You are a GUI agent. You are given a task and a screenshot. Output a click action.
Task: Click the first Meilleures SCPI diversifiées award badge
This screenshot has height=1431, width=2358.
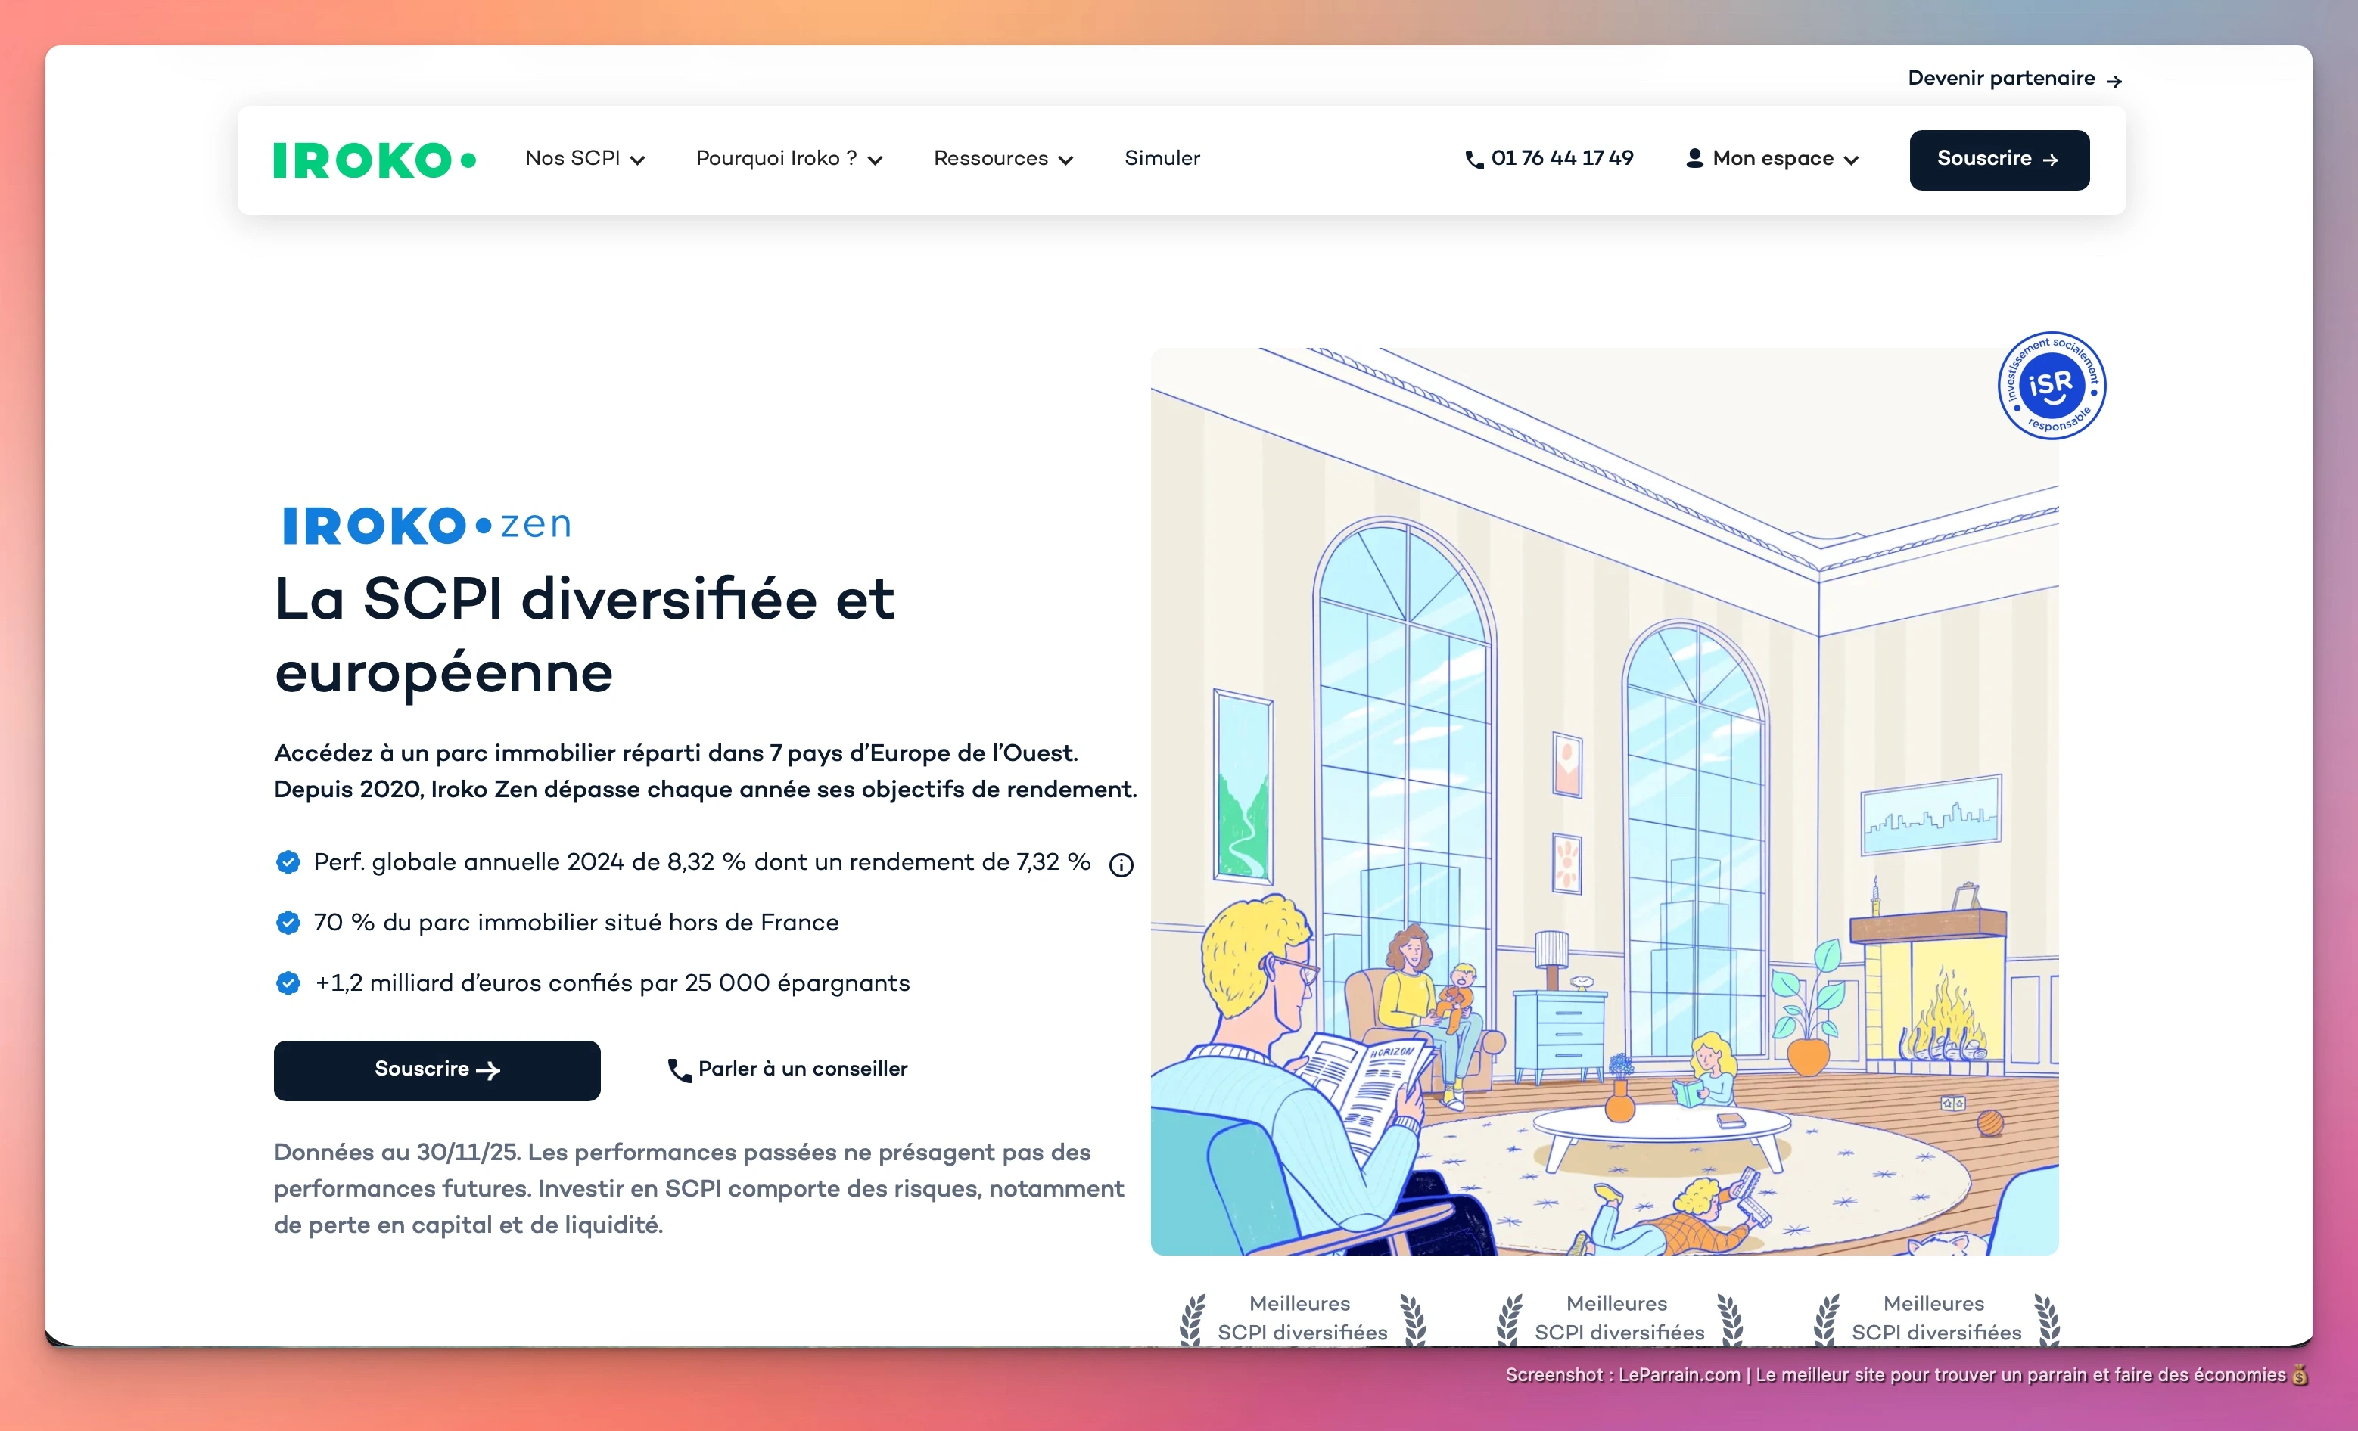pyautogui.click(x=1302, y=1318)
